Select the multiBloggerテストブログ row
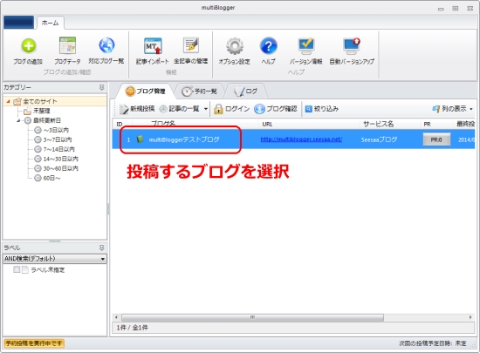 coord(293,139)
